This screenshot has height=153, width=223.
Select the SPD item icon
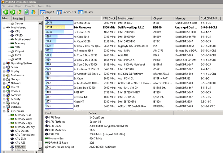point(12,47)
